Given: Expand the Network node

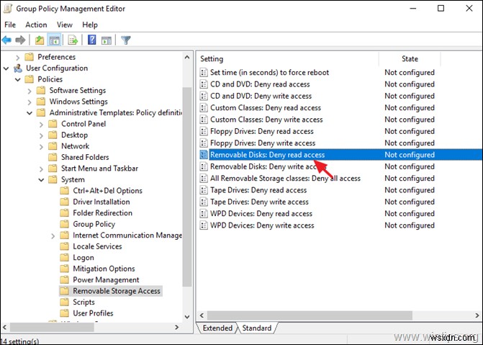Looking at the screenshot, I should 41,147.
